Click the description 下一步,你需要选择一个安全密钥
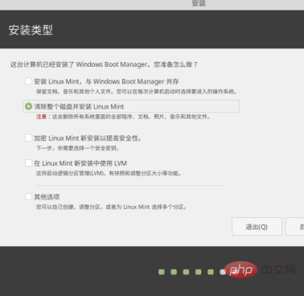The height and width of the screenshot is (296, 304). click(x=78, y=148)
